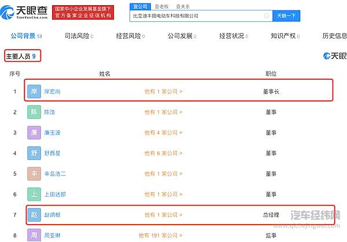The width and height of the screenshot is (347, 242).
Task: Open the profile link for 陈浩
Action: 50,112
